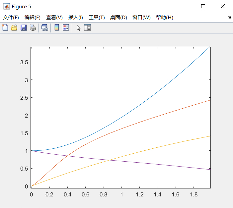Click the y-axis label 1.5
This screenshot has width=233, height=208.
(x=24, y=133)
